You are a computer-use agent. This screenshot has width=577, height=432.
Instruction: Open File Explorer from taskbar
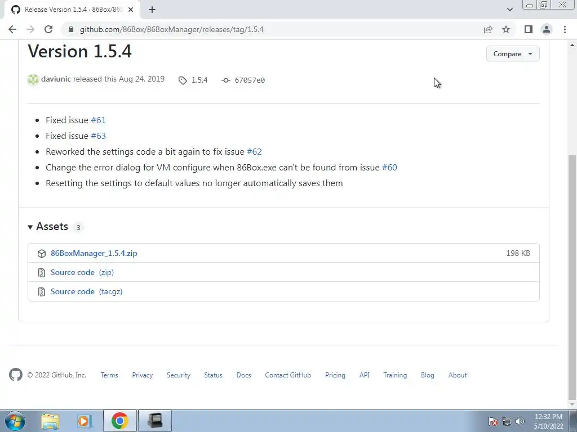tap(50, 421)
